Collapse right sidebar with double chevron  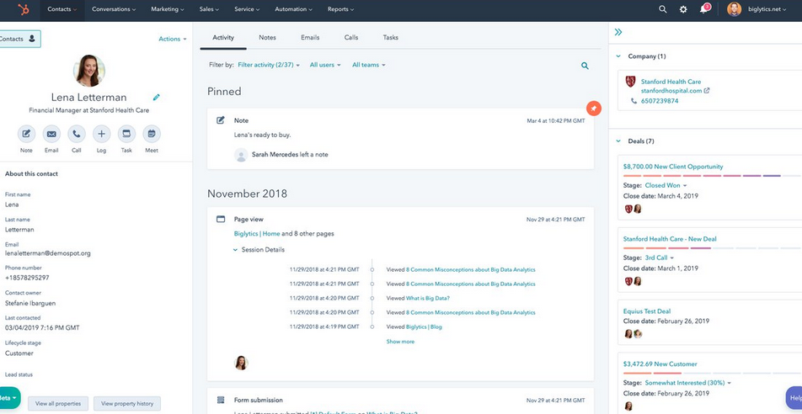click(x=618, y=32)
